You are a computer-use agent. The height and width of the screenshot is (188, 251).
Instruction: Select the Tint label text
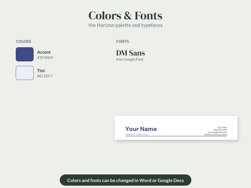[x=41, y=71]
